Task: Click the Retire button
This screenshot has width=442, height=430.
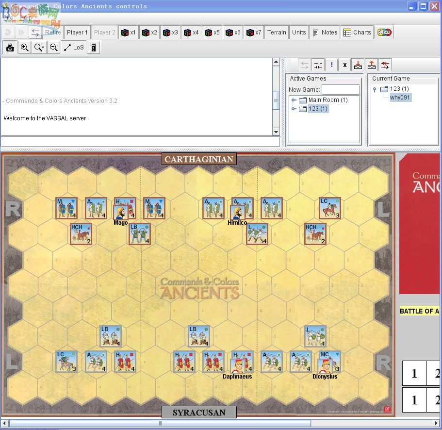Action: 53,33
